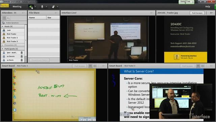Viewport: 216px width, 122px height.
Task: Click Full Screen on Rick Trader 2 Smart Board
Action: tap(80, 66)
